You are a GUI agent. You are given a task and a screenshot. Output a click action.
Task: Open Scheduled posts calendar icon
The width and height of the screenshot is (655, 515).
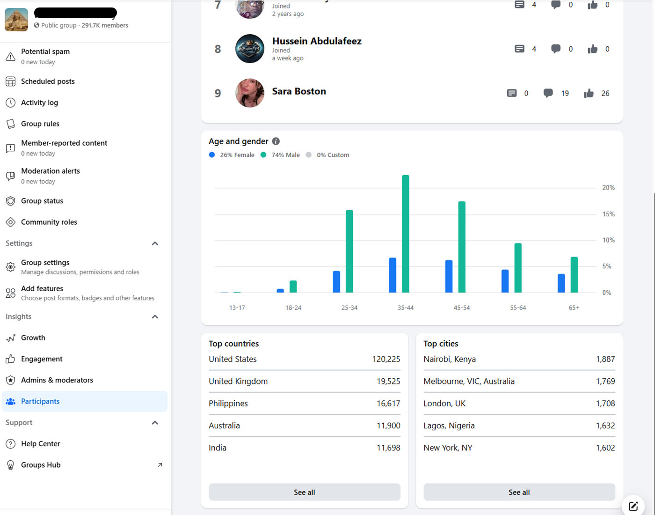pyautogui.click(x=10, y=81)
